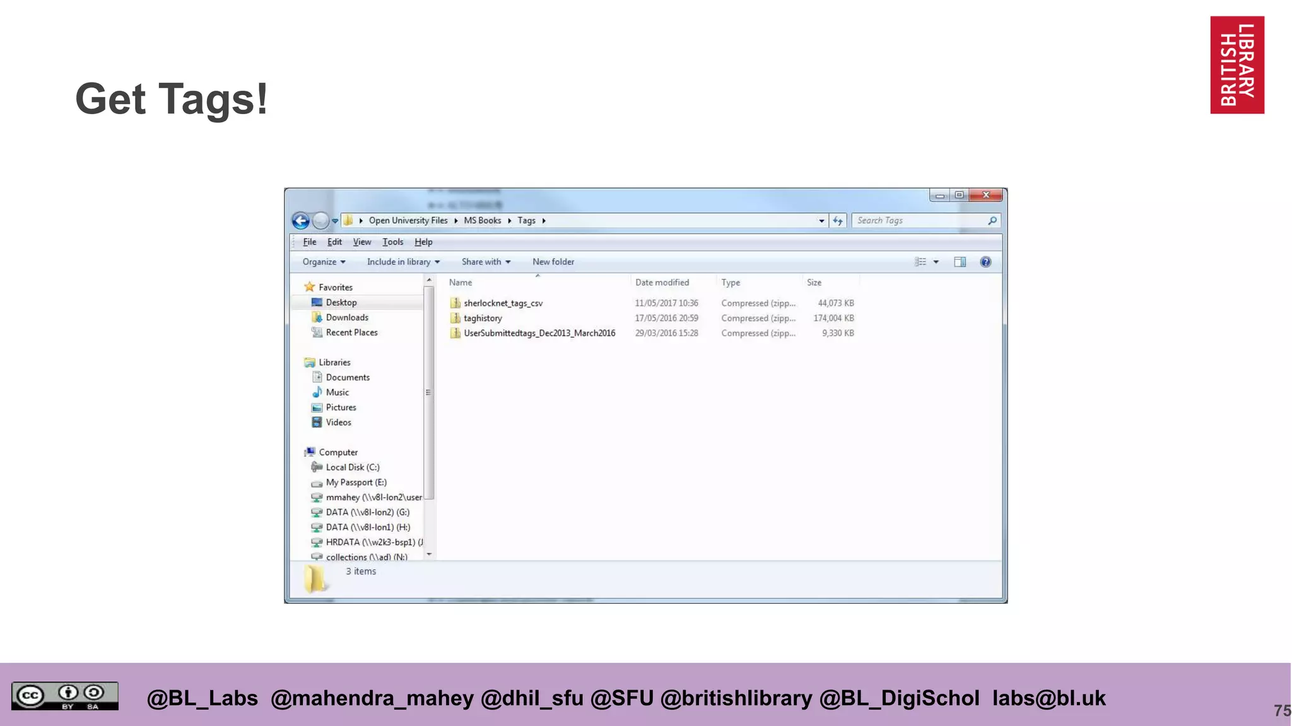
Task: Select Local Disk (C:) drive
Action: 352,468
